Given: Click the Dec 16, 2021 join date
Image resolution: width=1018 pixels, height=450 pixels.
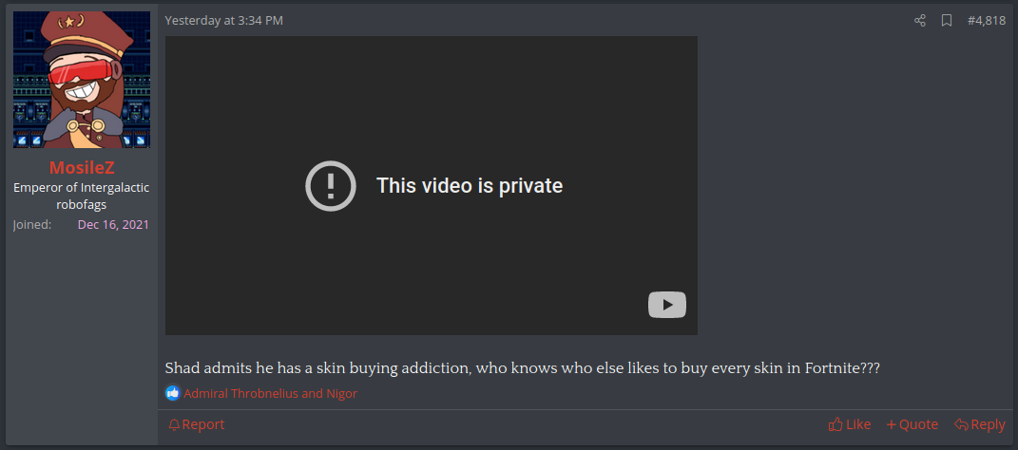Looking at the screenshot, I should tap(114, 225).
